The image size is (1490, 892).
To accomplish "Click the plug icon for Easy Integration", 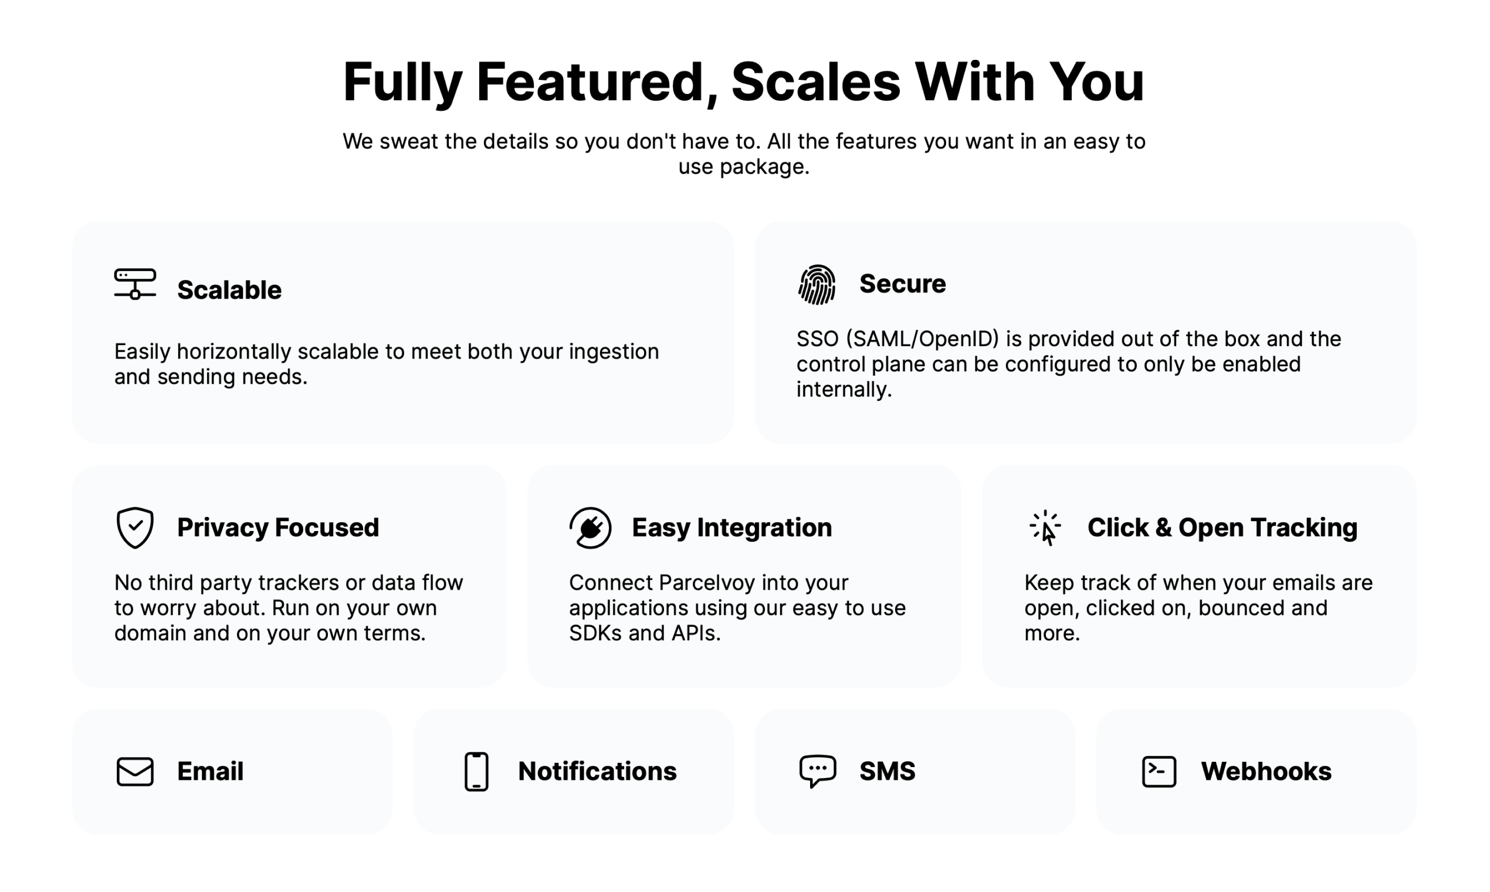I will 590,528.
